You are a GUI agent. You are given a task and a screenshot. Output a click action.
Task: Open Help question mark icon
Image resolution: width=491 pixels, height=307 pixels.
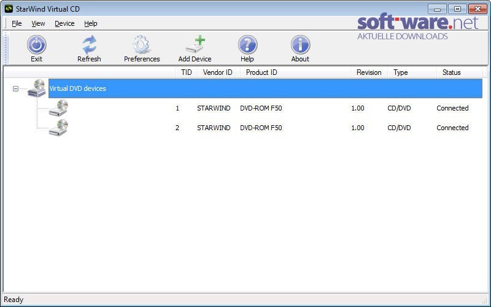pyautogui.click(x=247, y=44)
